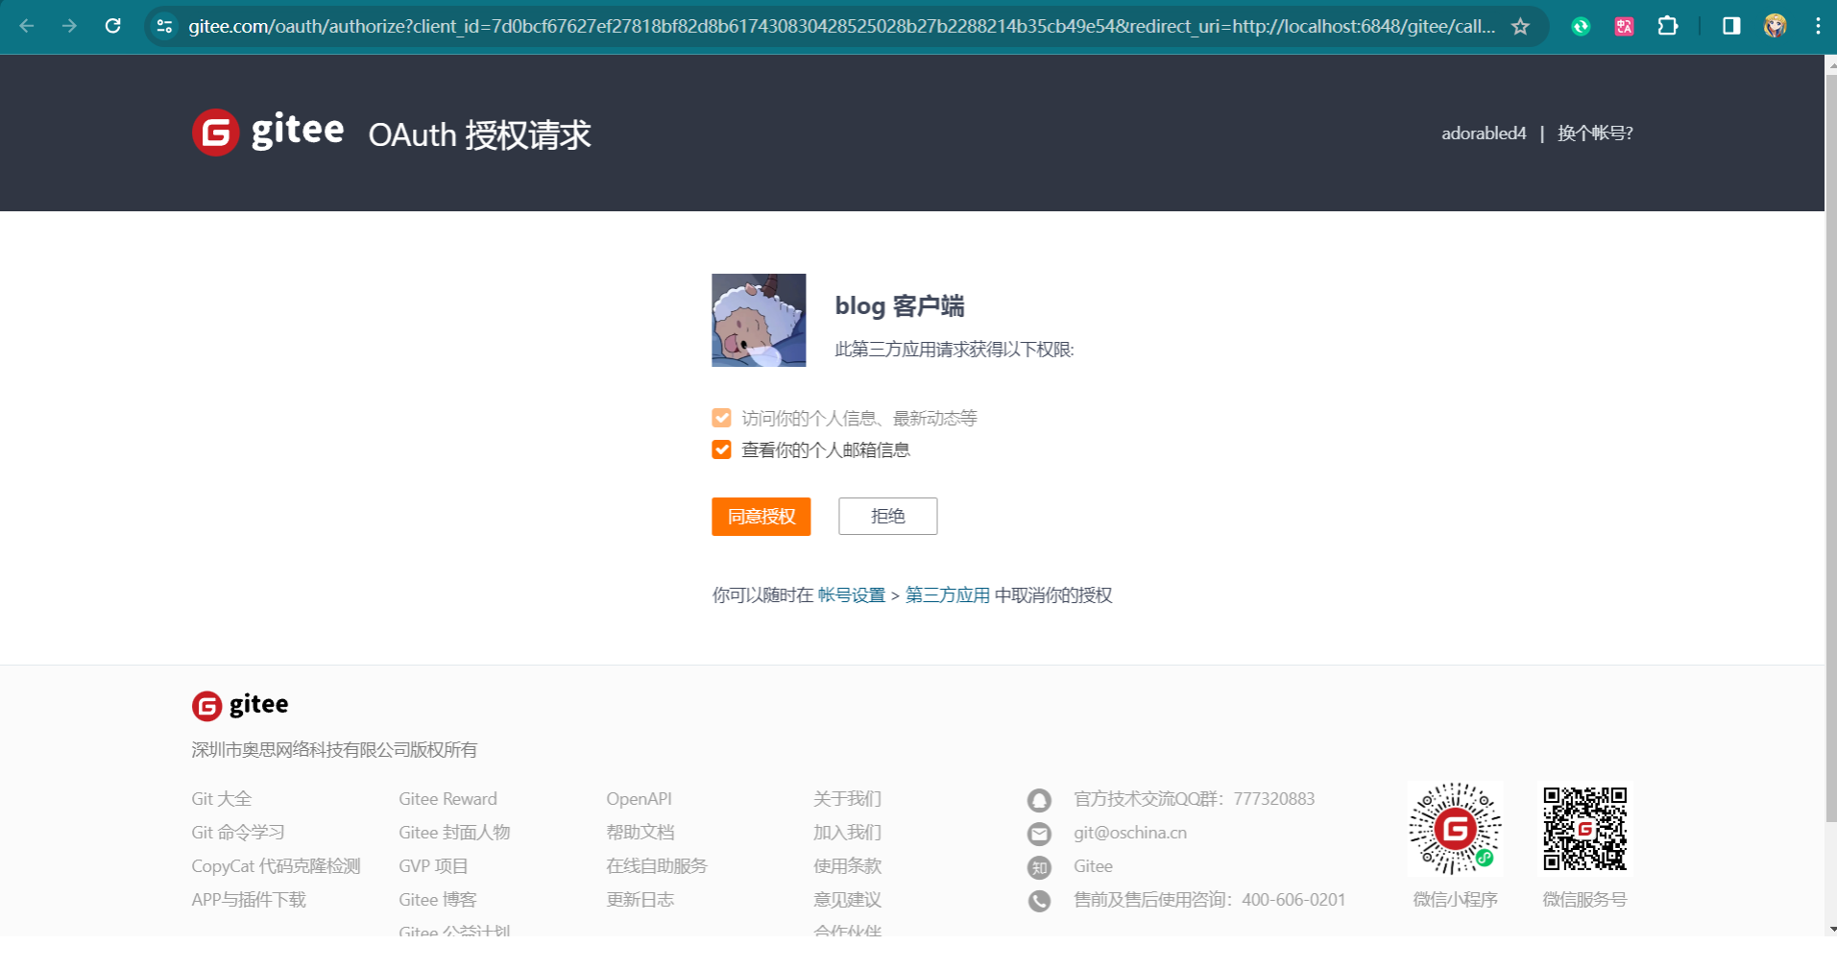Click the pink translate extension icon
Screen dimensions: 1837x970
pyautogui.click(x=1624, y=26)
